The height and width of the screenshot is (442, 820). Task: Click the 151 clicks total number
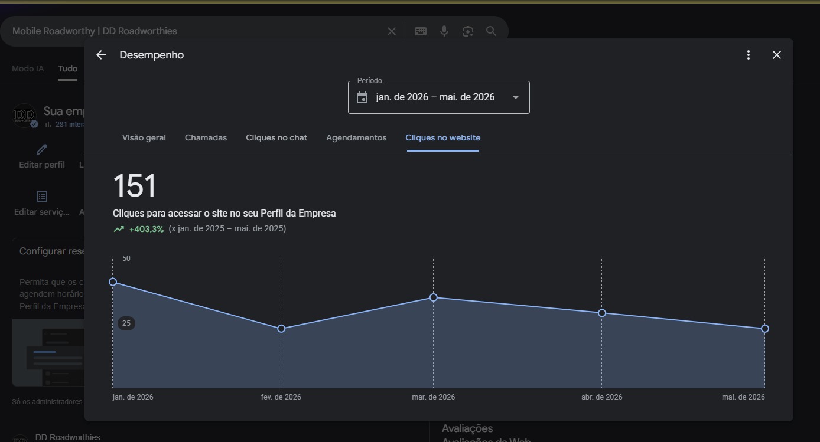[x=135, y=186]
